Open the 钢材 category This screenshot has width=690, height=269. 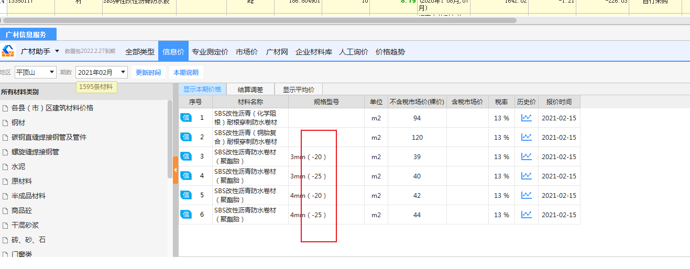point(18,122)
